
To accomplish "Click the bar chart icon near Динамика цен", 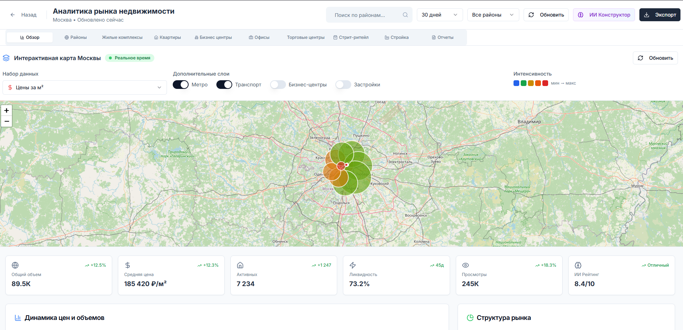I will 18,318.
